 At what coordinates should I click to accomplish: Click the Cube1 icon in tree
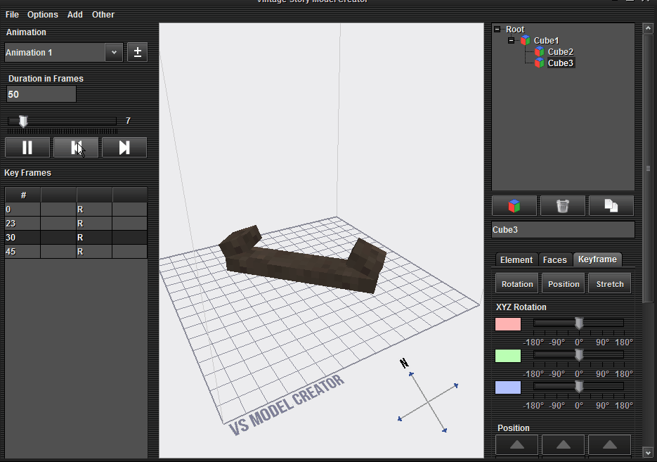[526, 41]
